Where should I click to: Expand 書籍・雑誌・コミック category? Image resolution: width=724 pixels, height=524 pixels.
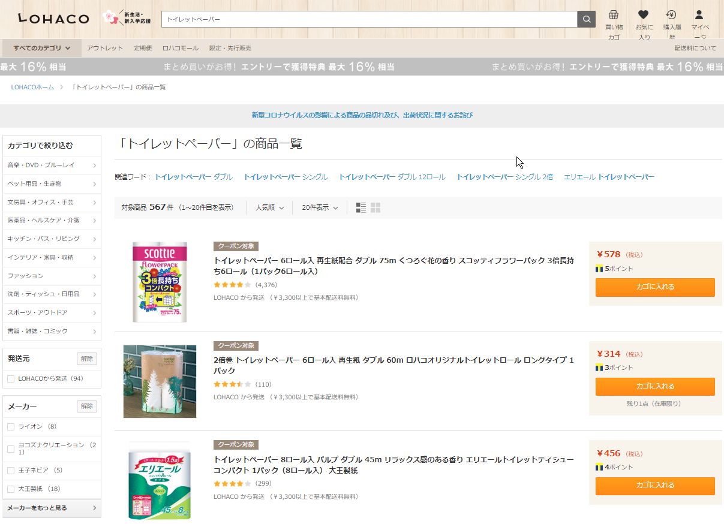(x=52, y=331)
